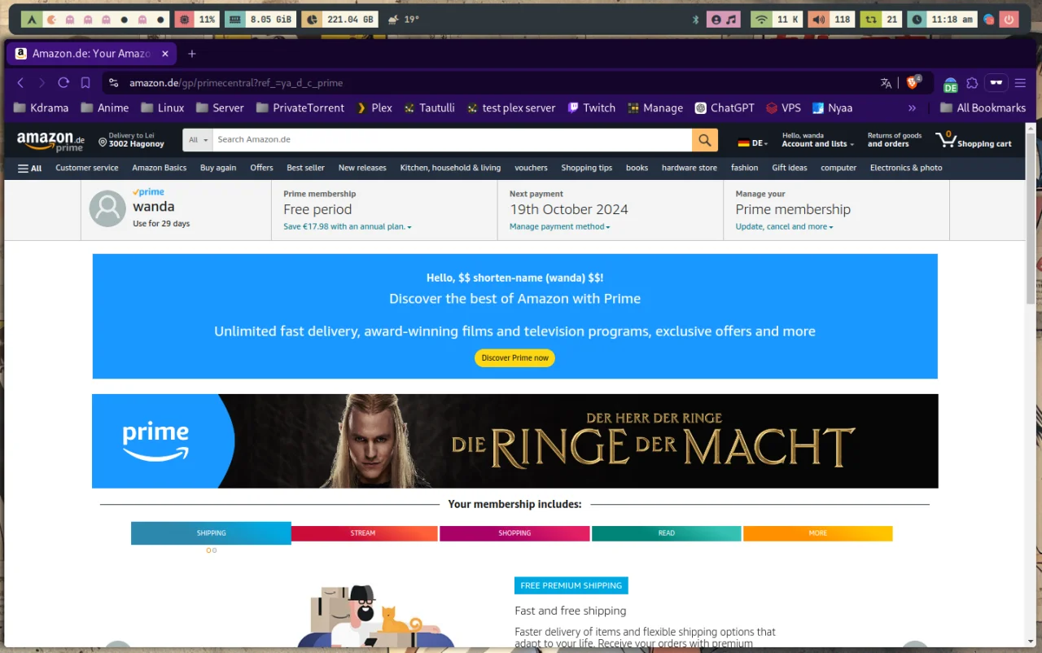Open the Twitch bookmark
This screenshot has width=1042, height=653.
click(x=591, y=107)
